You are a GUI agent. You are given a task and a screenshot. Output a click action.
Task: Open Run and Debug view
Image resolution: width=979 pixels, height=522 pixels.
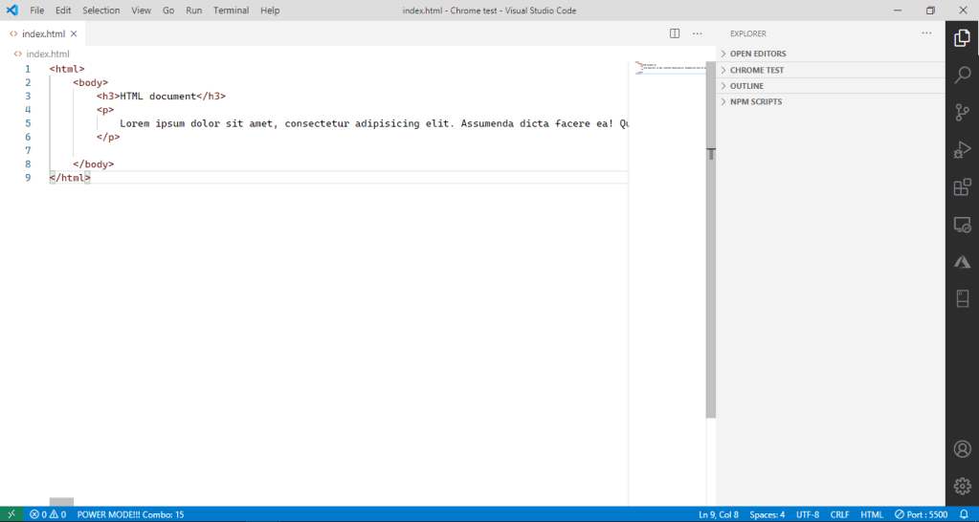pyautogui.click(x=962, y=150)
